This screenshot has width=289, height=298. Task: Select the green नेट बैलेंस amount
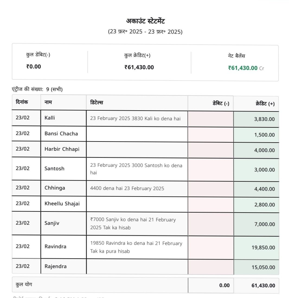pyautogui.click(x=243, y=68)
